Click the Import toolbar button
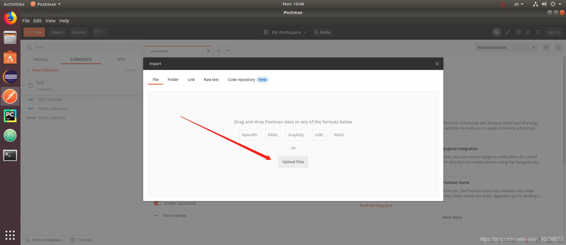Screen dimensions: 566x245 point(57,32)
